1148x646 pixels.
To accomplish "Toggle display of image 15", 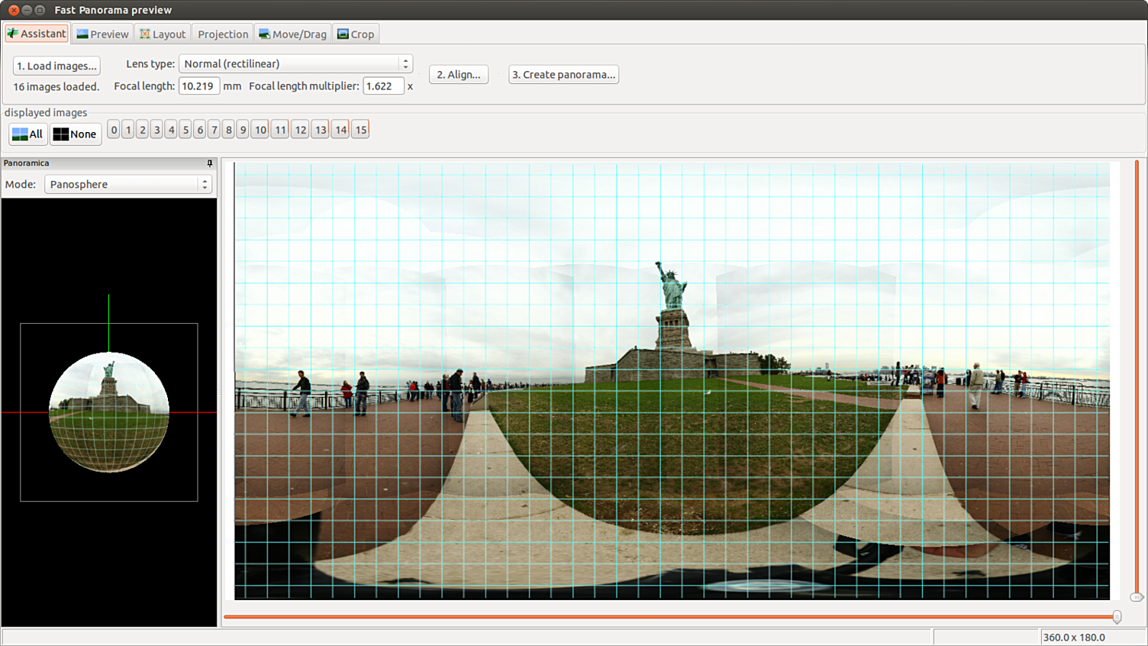I will coord(360,130).
